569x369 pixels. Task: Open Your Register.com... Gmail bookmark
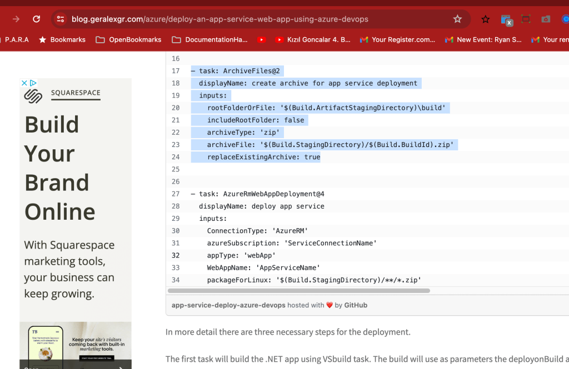(397, 39)
